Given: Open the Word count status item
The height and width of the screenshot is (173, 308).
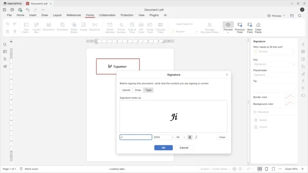Looking at the screenshot, I should point(29,169).
